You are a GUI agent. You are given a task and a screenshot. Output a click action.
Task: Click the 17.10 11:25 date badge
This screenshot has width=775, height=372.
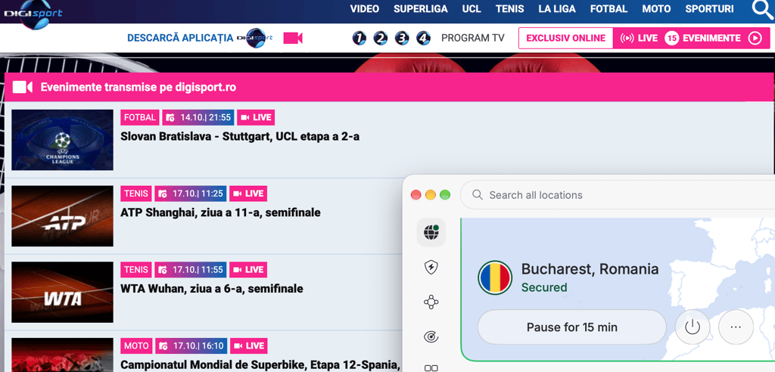191,194
